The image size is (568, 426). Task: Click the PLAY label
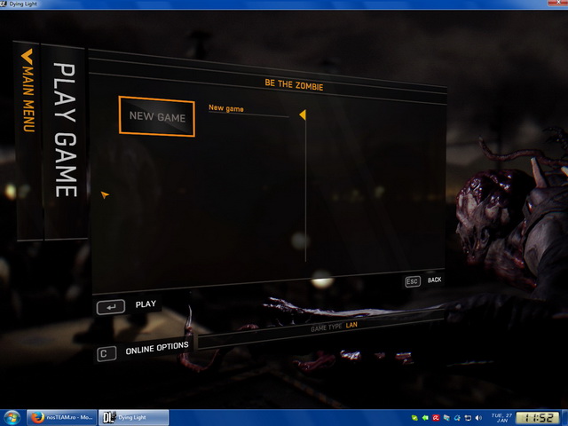pyautogui.click(x=146, y=304)
